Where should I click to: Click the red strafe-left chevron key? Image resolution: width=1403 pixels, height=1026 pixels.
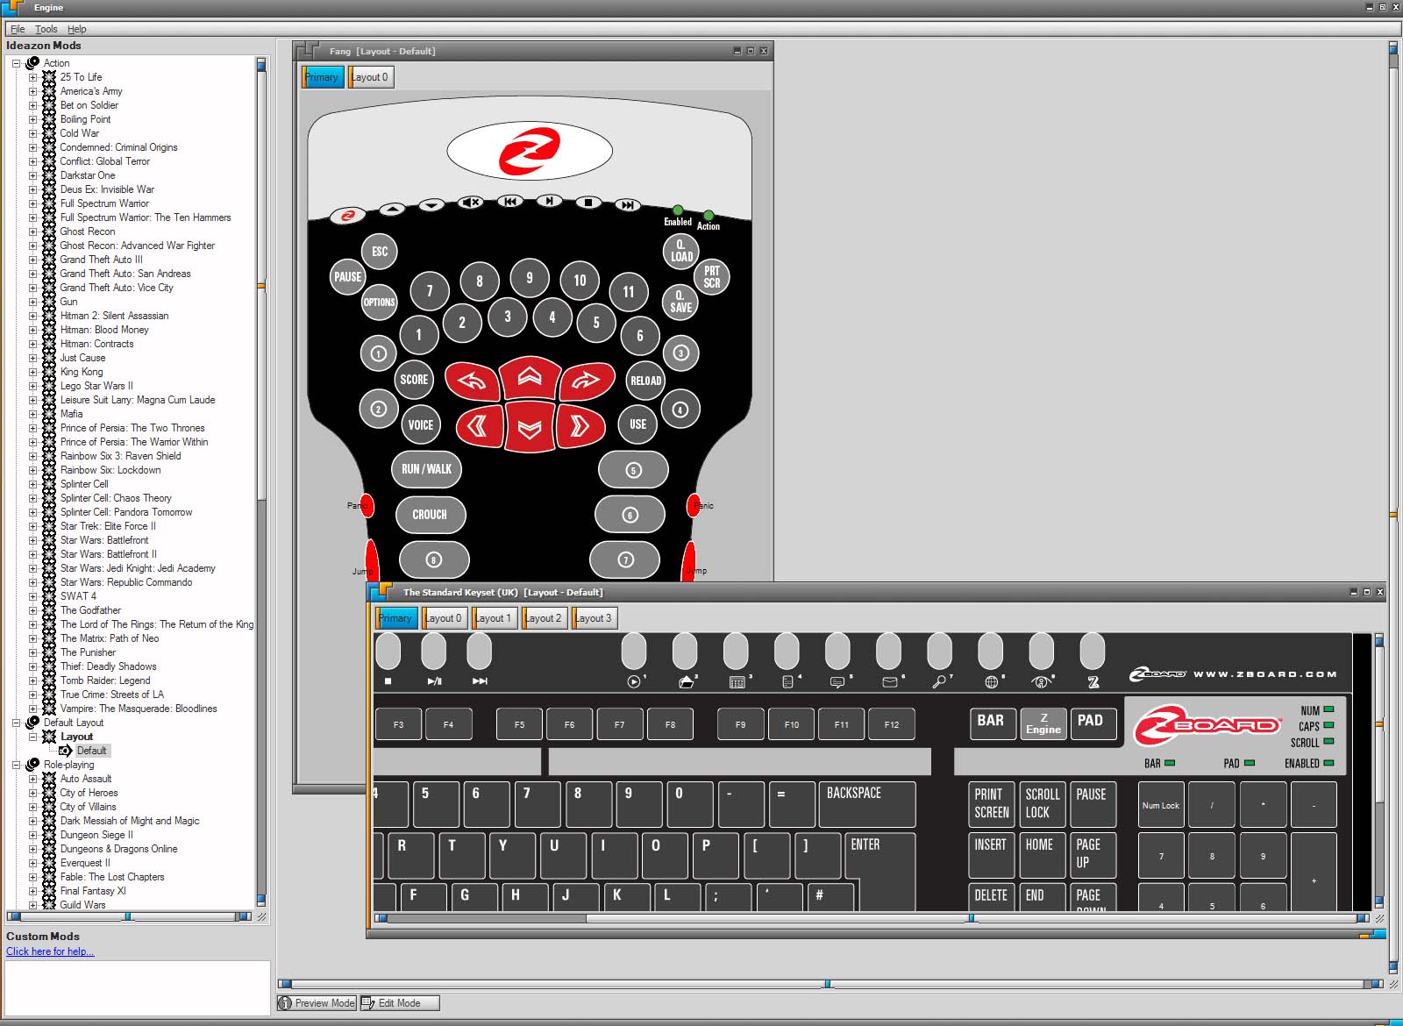point(478,426)
